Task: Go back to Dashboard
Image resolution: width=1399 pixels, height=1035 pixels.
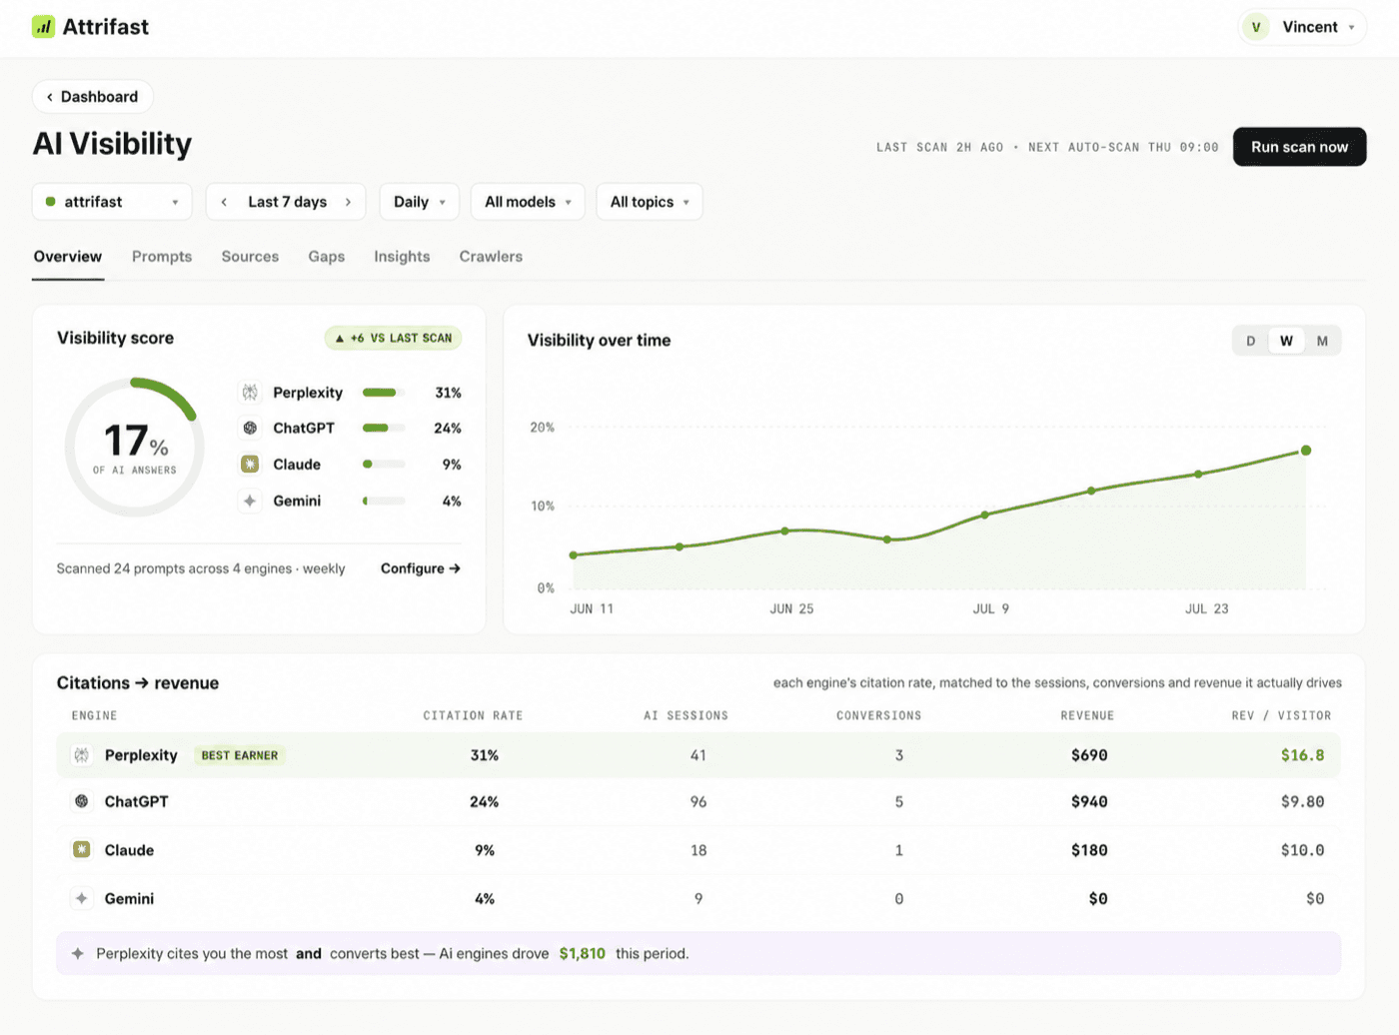Action: pyautogui.click(x=92, y=97)
